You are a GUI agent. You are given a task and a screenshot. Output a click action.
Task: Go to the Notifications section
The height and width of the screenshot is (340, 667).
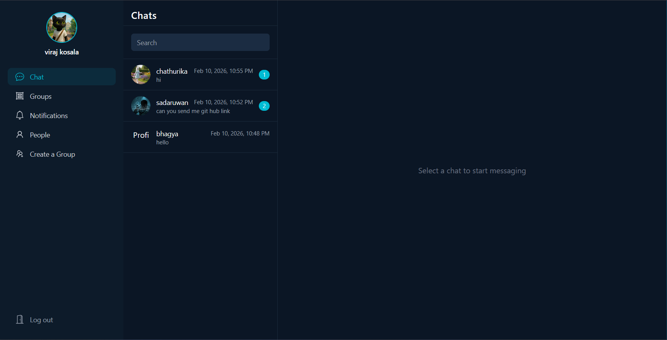(x=49, y=116)
